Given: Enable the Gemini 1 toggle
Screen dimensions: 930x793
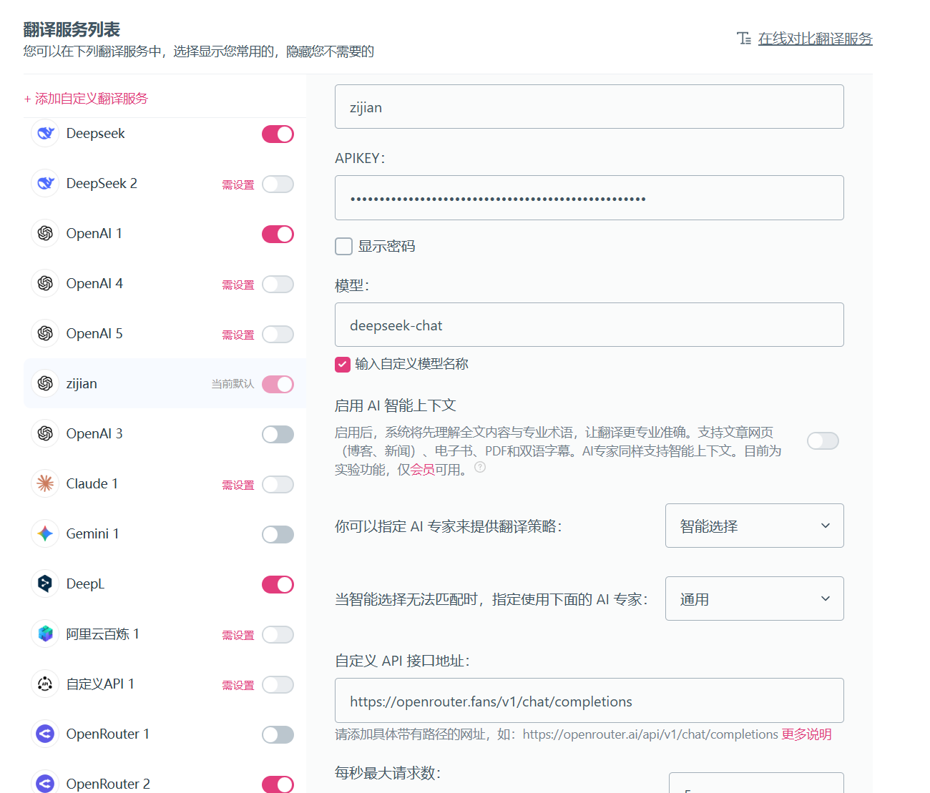Looking at the screenshot, I should [278, 534].
